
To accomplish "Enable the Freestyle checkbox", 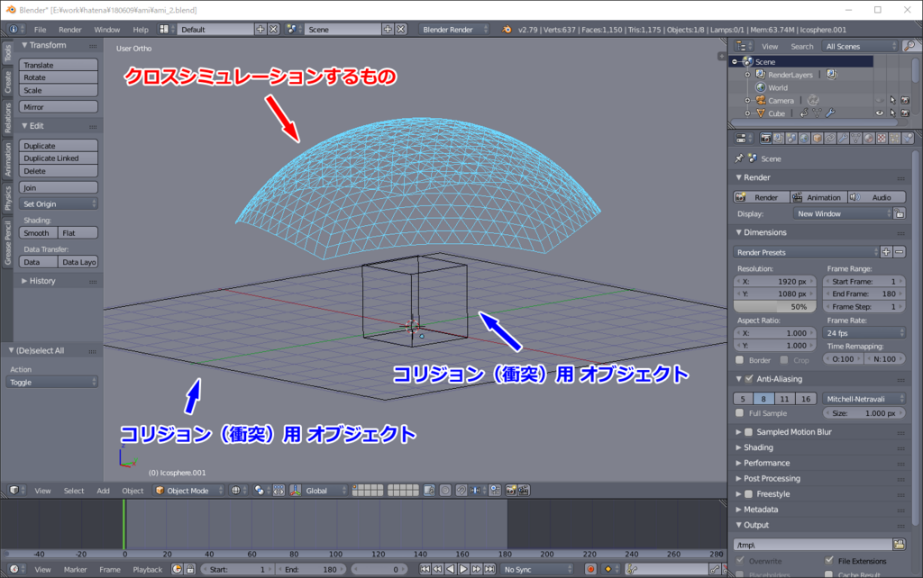I will 749,494.
